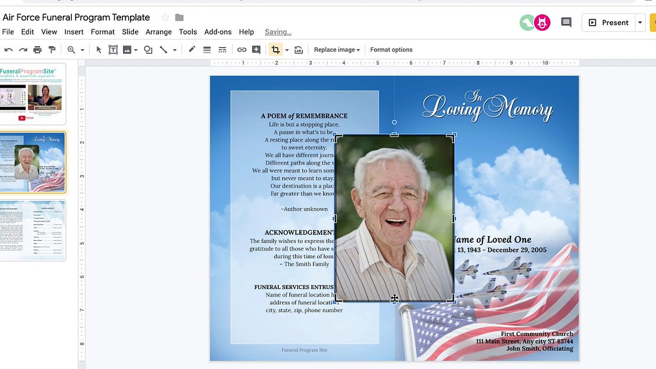Click the Move to folder icon
The height and width of the screenshot is (369, 656).
(179, 17)
